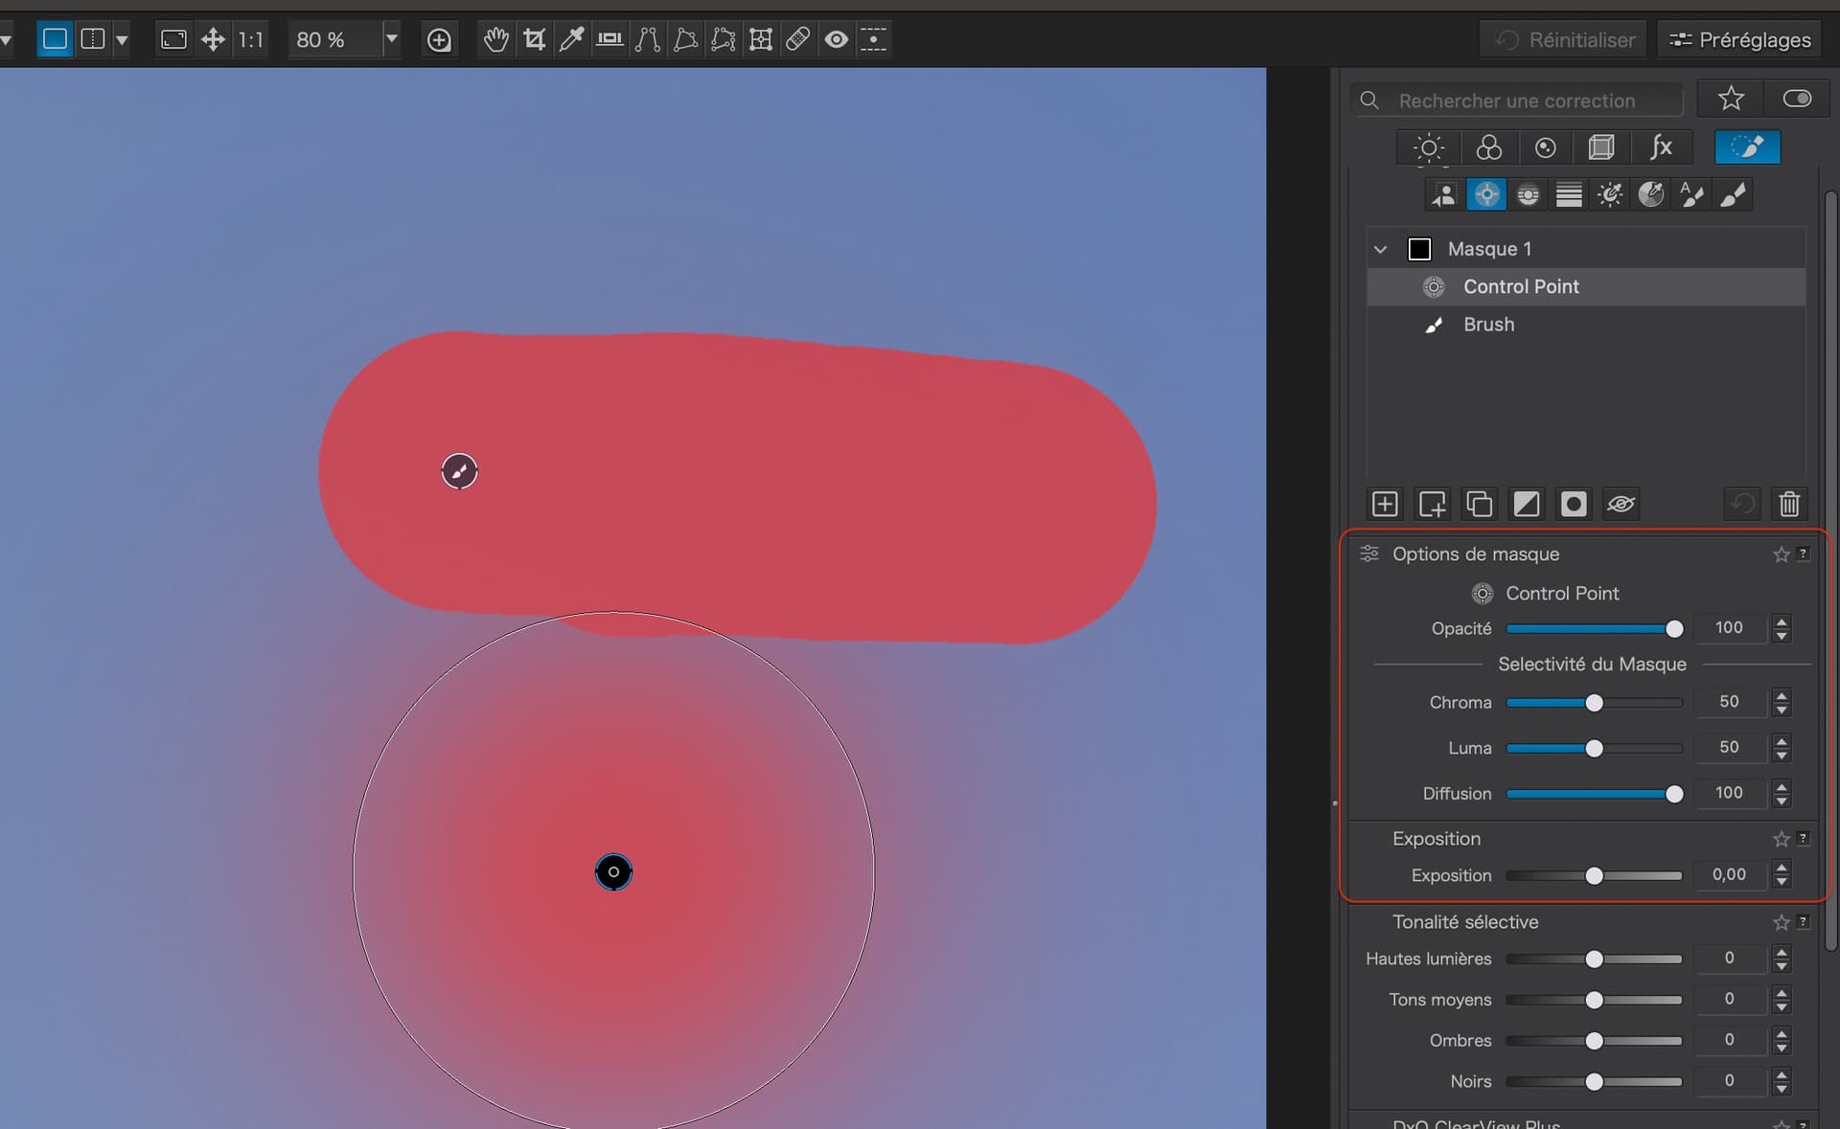The height and width of the screenshot is (1129, 1840).
Task: Click the invert mask icon
Action: coord(1526,504)
